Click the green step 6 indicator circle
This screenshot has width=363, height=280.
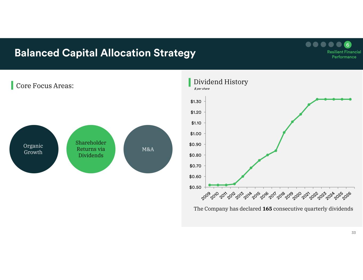348,45
